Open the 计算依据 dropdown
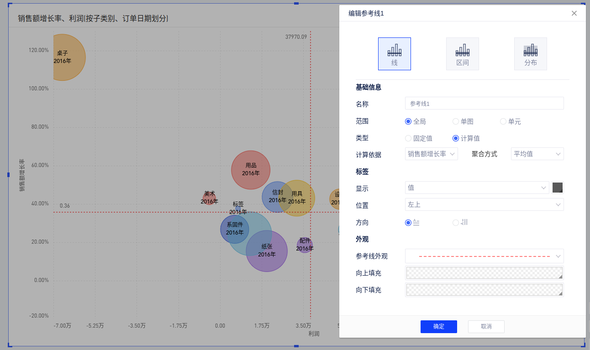Screen dimensions: 590x350 coord(431,154)
